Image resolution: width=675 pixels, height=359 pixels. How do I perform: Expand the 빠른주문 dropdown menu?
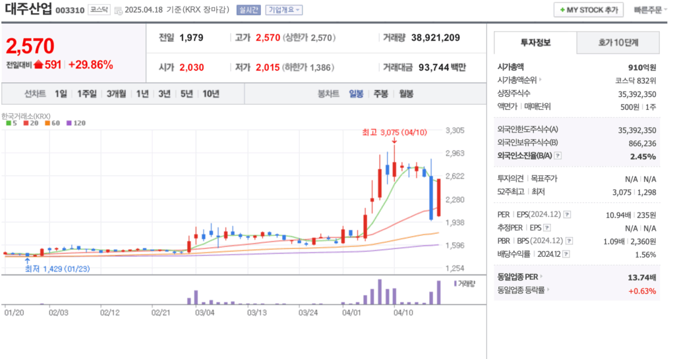(651, 10)
